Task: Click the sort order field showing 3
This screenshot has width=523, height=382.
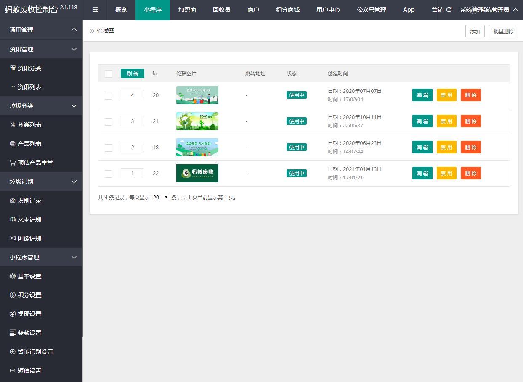Action: 133,121
